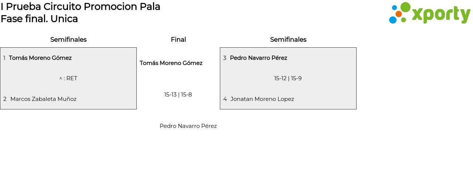Viewport: 473px width, 190px height.
Task: Click seed number 4 beside Jonatan Moreno
Action: click(x=225, y=99)
